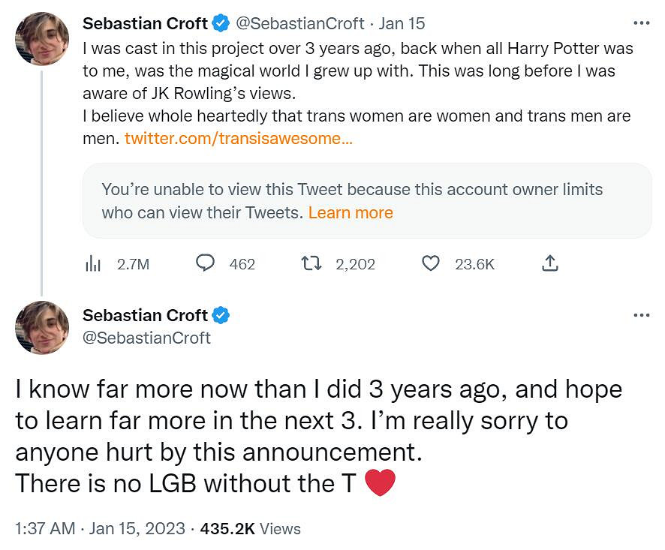This screenshot has height=550, width=665.
Task: Click the verified badge on first tweet
Action: coord(220,24)
